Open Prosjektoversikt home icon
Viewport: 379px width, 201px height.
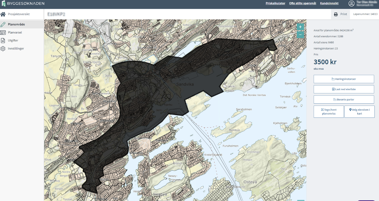point(3,14)
